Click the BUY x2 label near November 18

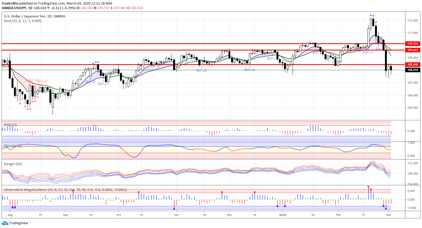tap(202, 71)
